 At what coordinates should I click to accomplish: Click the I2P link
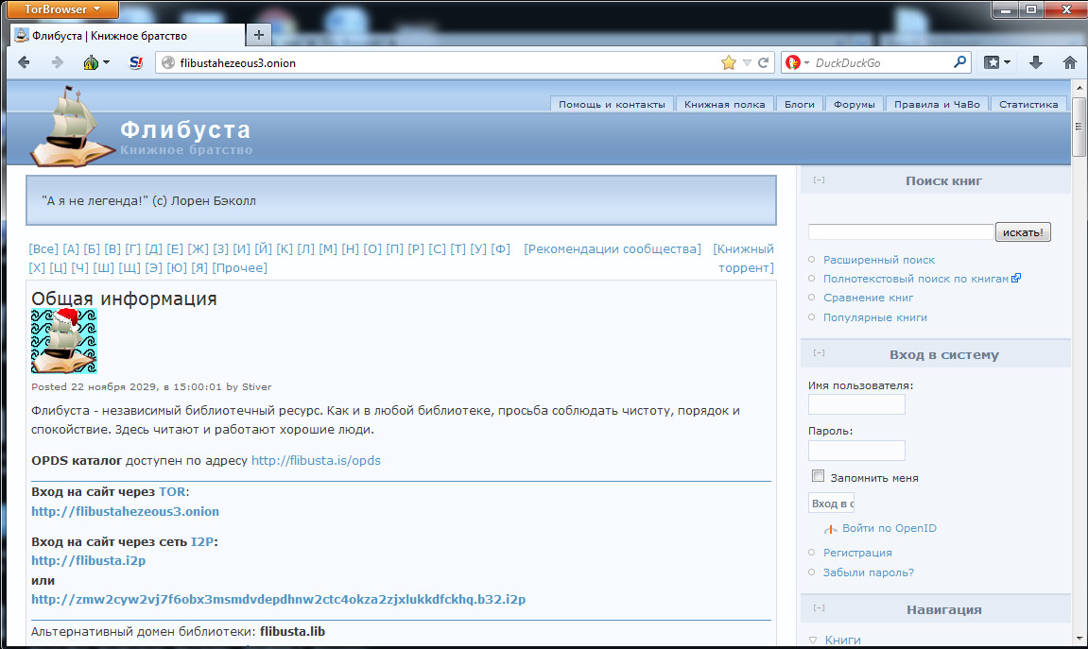202,541
